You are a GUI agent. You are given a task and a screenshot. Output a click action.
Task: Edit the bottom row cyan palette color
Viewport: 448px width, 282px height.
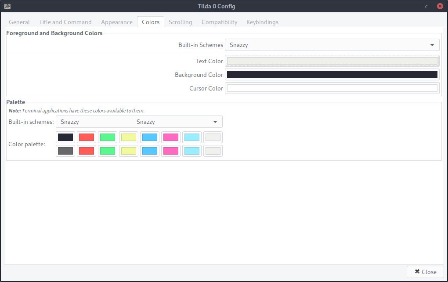point(191,151)
